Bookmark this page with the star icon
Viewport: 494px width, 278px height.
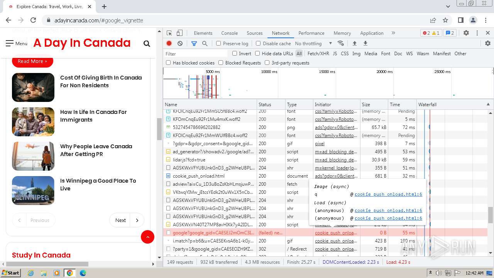click(445, 20)
